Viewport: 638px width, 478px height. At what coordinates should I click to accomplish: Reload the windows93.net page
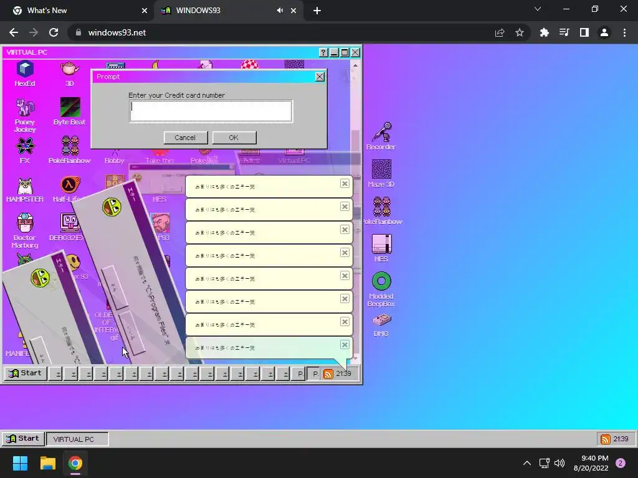click(54, 32)
